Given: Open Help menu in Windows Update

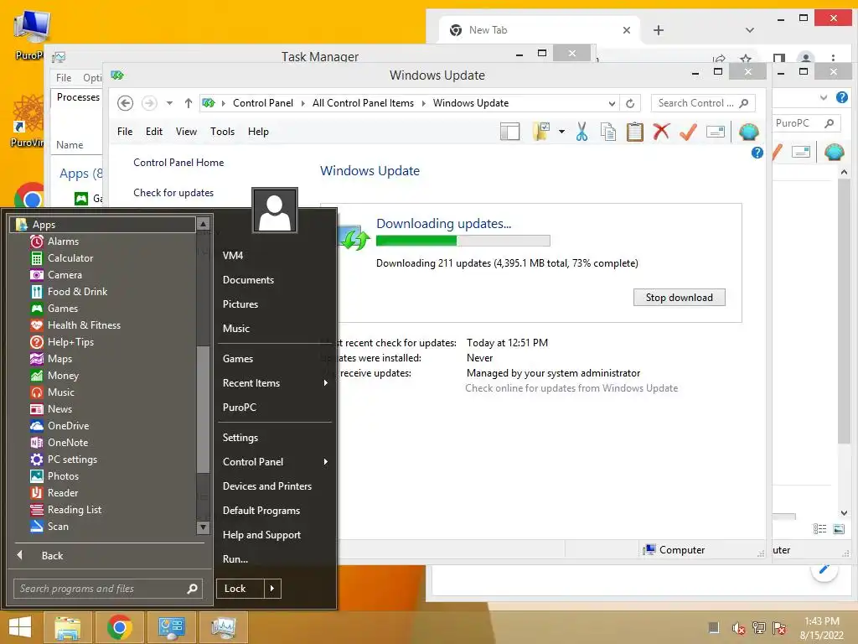Looking at the screenshot, I should (258, 132).
